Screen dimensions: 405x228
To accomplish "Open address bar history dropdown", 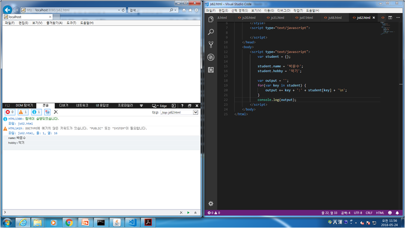I will pyautogui.click(x=119, y=10).
